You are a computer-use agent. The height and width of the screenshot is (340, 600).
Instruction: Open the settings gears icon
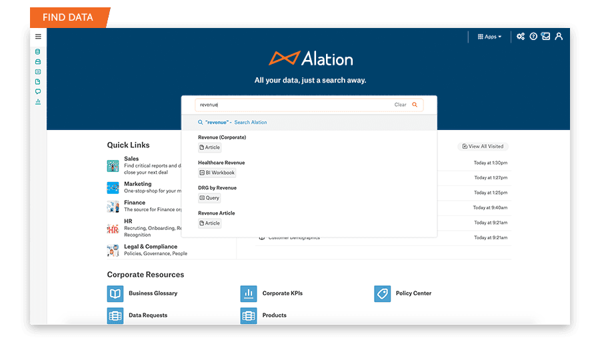click(x=521, y=36)
